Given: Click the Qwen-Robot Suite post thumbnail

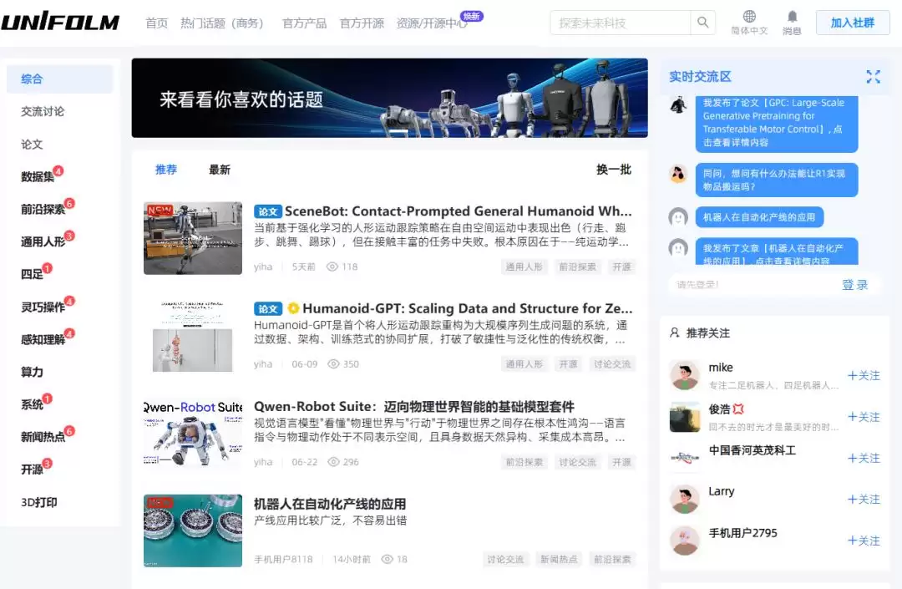Looking at the screenshot, I should tap(193, 433).
